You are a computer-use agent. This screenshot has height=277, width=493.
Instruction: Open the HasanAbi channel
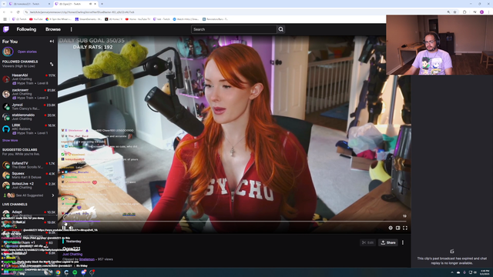[x=29, y=79]
